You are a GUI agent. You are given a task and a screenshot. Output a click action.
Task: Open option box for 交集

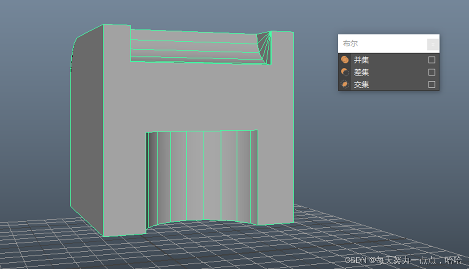pos(432,85)
